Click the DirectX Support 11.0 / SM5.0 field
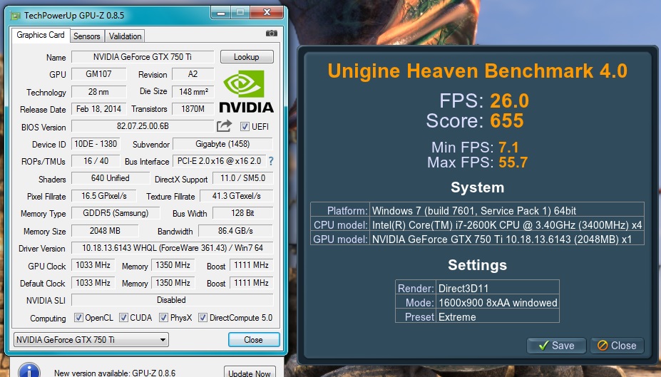The height and width of the screenshot is (377, 661). point(243,178)
